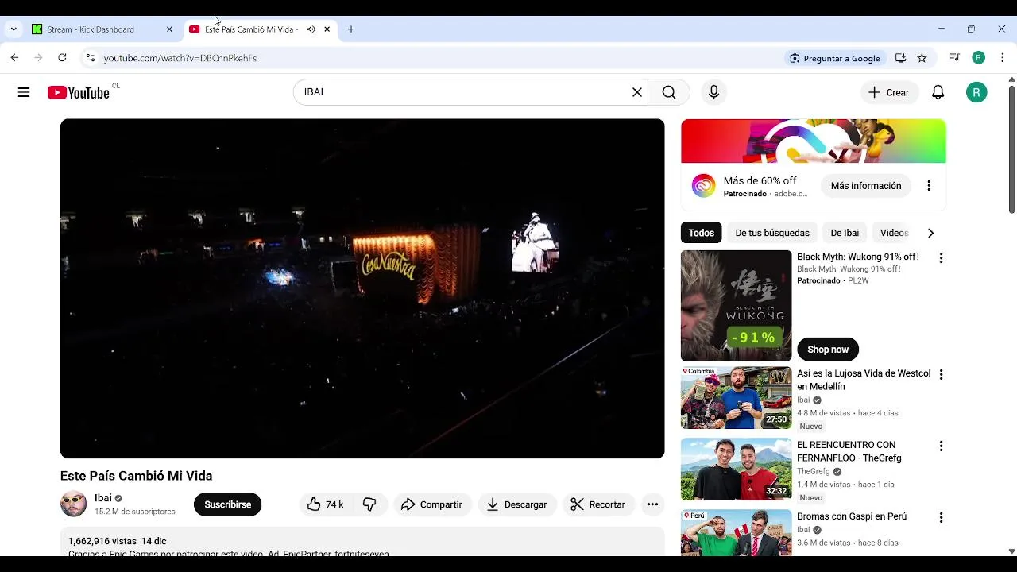Click the Black Myth: Wukong 91% off! title
The width and height of the screenshot is (1017, 572).
pos(858,257)
